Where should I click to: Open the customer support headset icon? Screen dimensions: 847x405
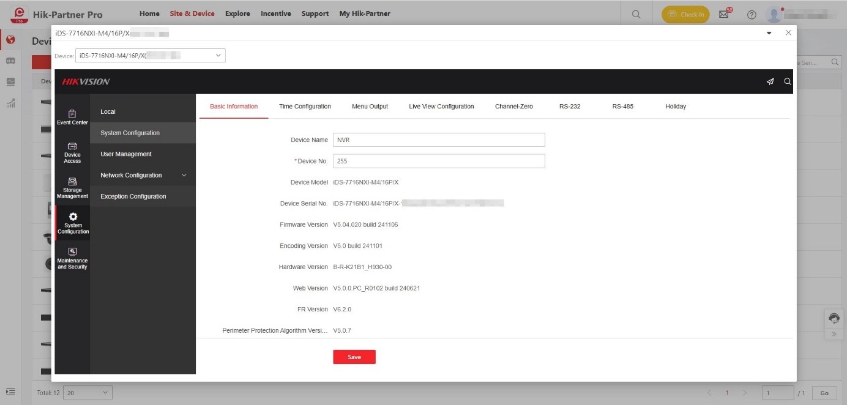click(834, 318)
